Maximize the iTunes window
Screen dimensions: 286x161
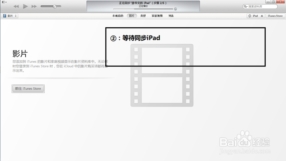click(x=273, y=2)
